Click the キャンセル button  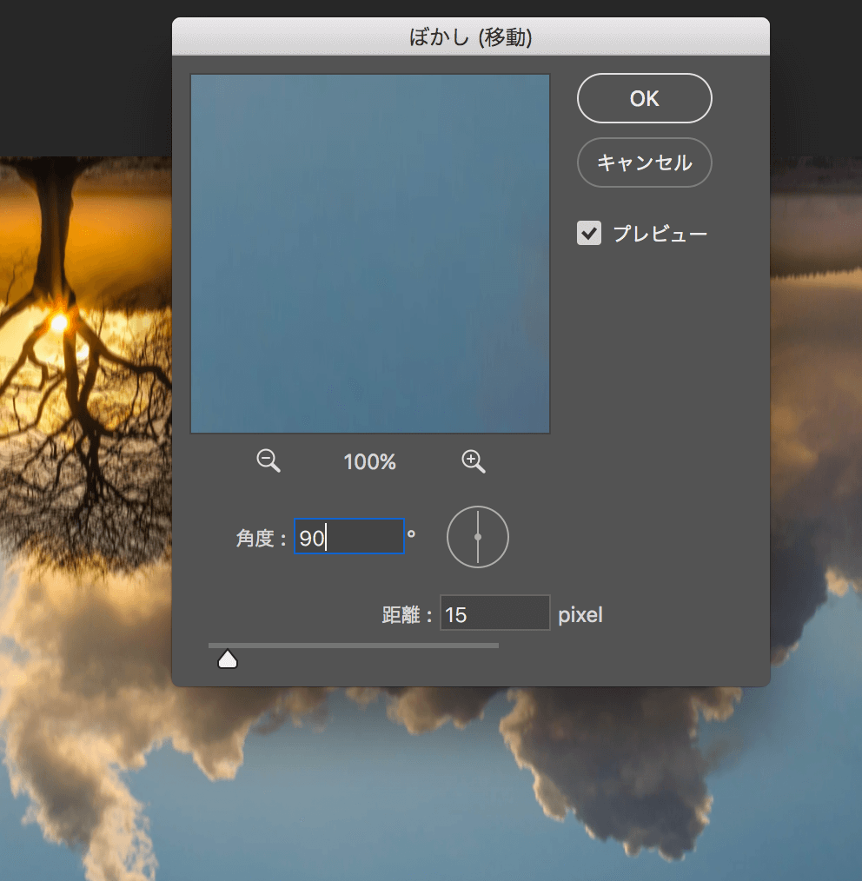coord(644,162)
